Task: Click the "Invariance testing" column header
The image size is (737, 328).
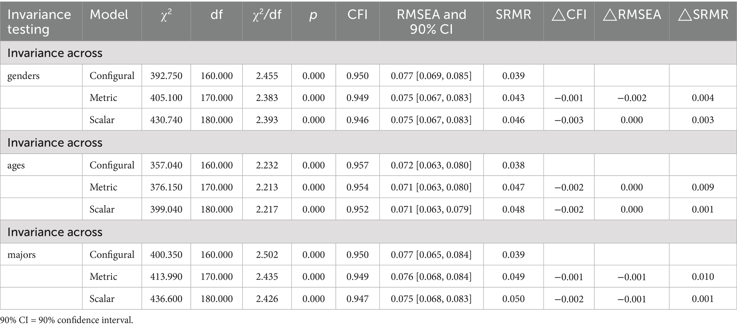Action: pyautogui.click(x=39, y=21)
